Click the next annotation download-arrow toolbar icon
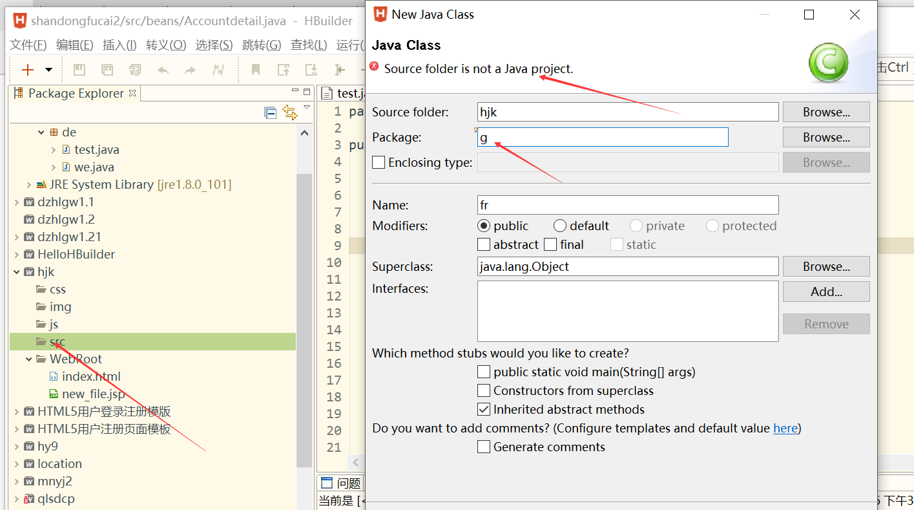914x510 pixels. point(311,70)
